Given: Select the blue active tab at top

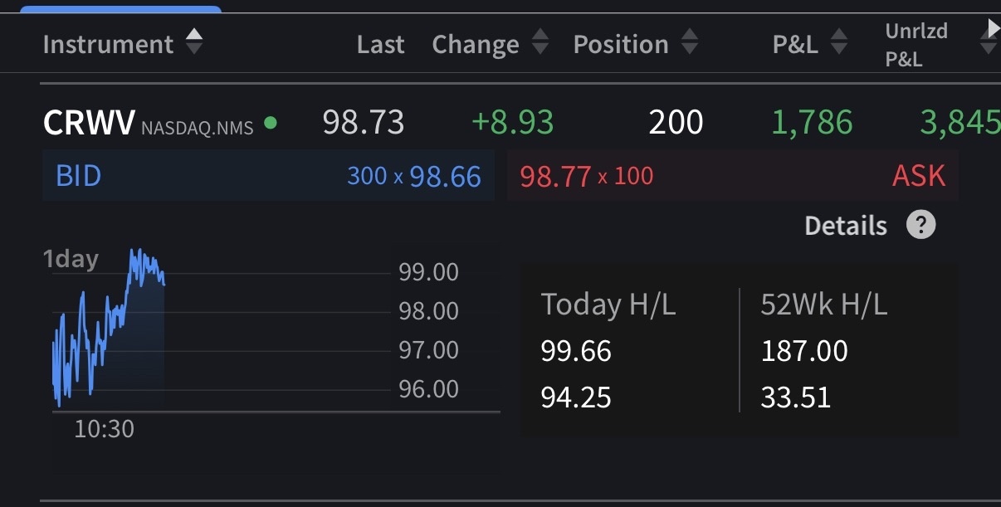Looking at the screenshot, I should point(120,9).
